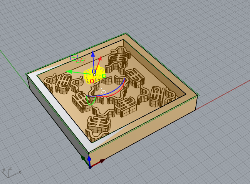Click the blue planar move handle

point(74,57)
